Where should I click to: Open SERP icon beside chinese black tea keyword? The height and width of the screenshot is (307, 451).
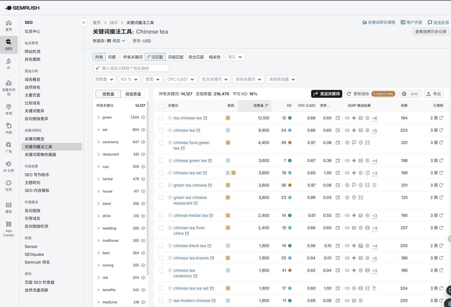click(x=209, y=246)
